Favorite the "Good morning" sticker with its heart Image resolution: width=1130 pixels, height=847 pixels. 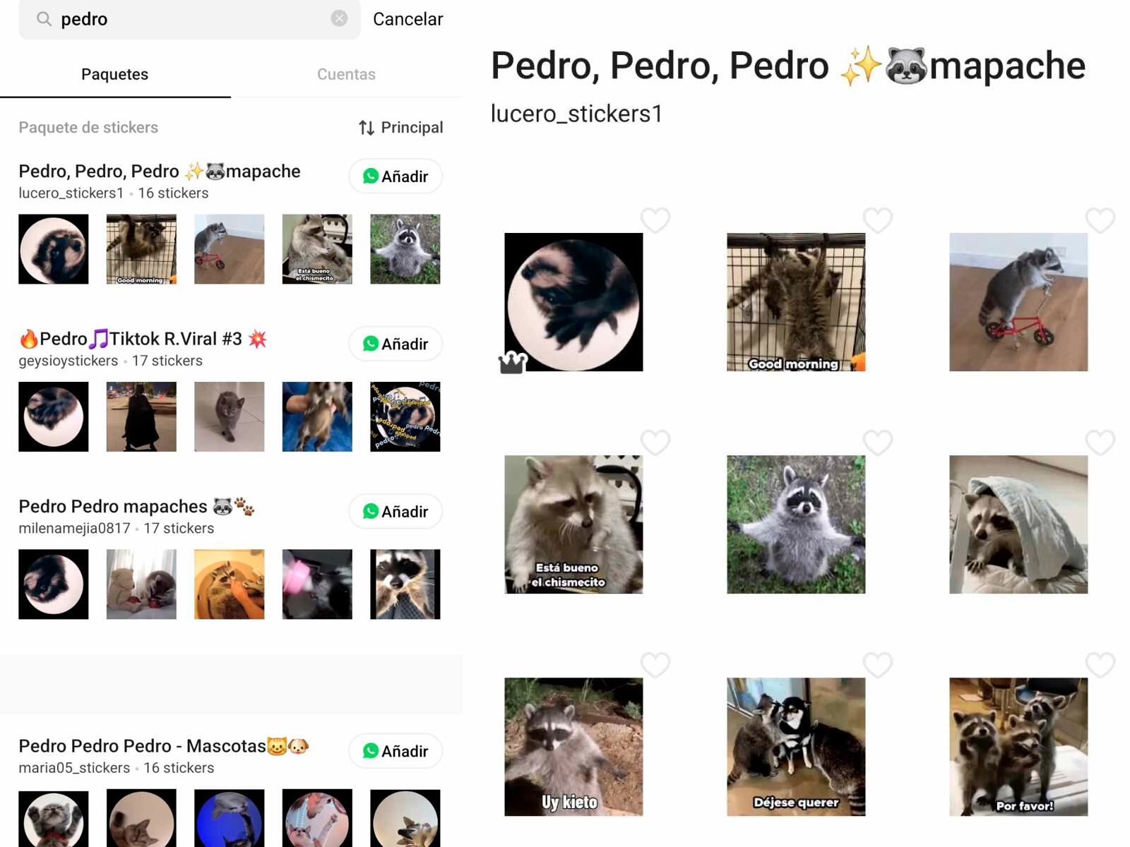[x=877, y=220]
